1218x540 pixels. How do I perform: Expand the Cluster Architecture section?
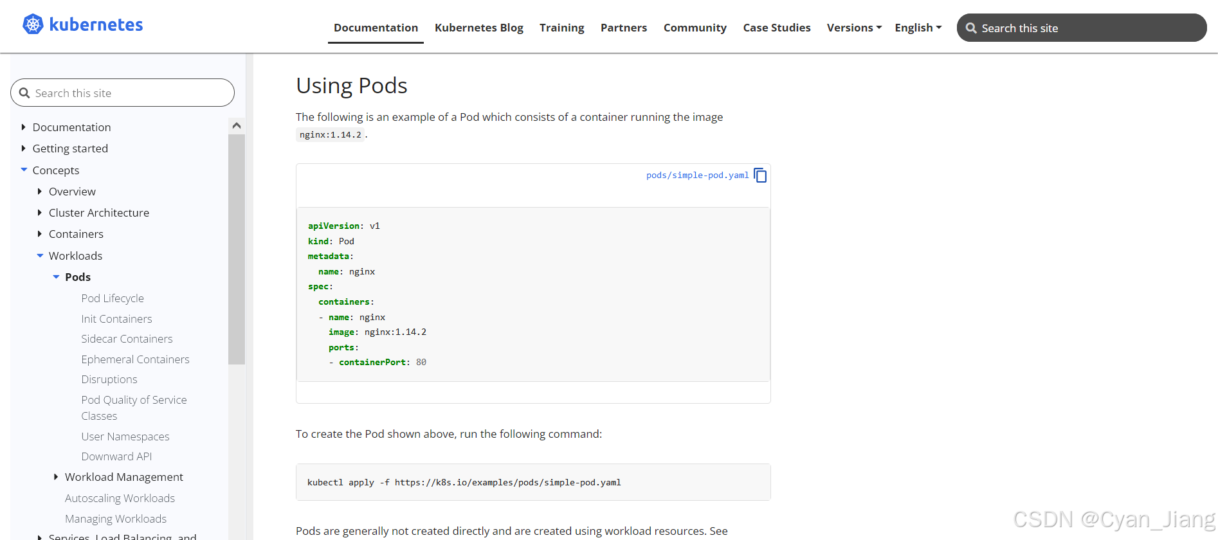point(40,213)
